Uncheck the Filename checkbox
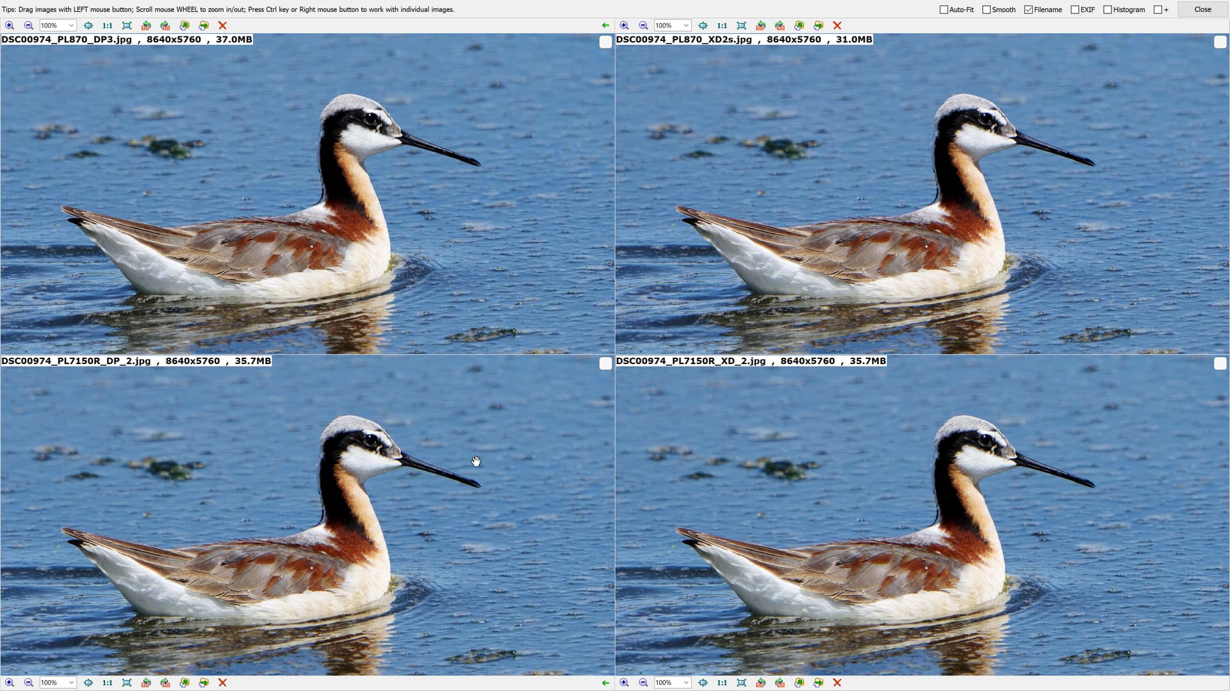 [1028, 10]
